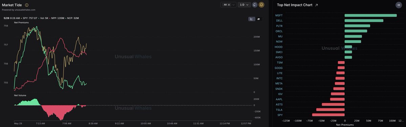Open the Market Tide info icon
Viewport: 406px width, 127px height.
(x=27, y=5)
